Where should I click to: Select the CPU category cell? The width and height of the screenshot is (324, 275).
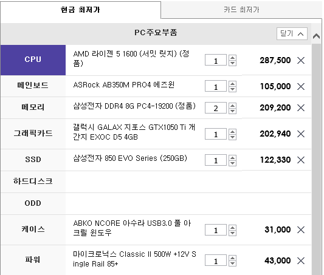tap(33, 60)
